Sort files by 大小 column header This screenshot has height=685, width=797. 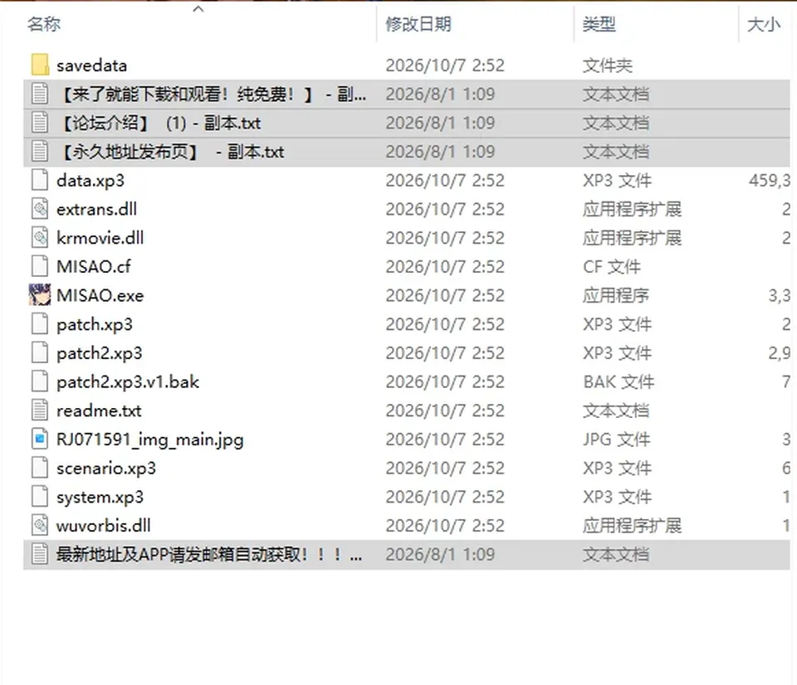tap(764, 24)
